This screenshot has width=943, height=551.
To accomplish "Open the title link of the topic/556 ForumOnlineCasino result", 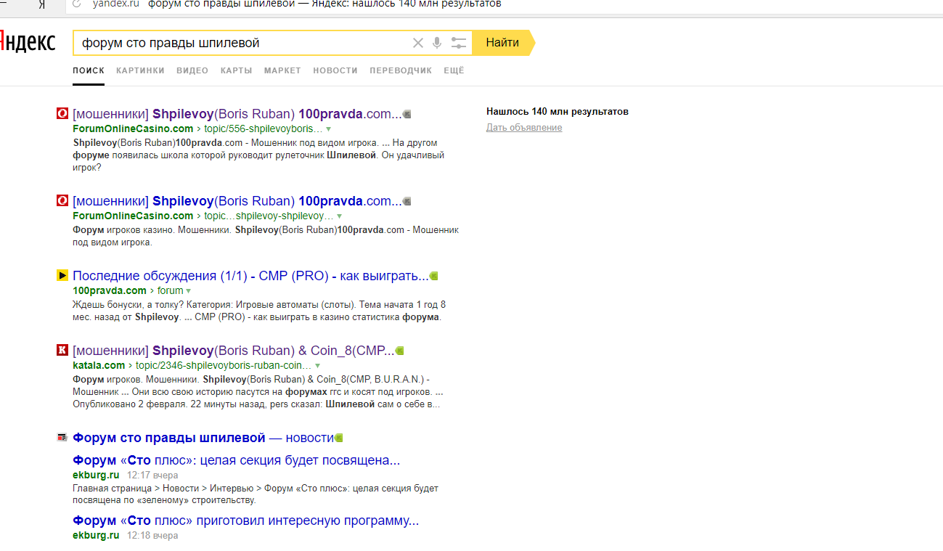I will pyautogui.click(x=237, y=114).
